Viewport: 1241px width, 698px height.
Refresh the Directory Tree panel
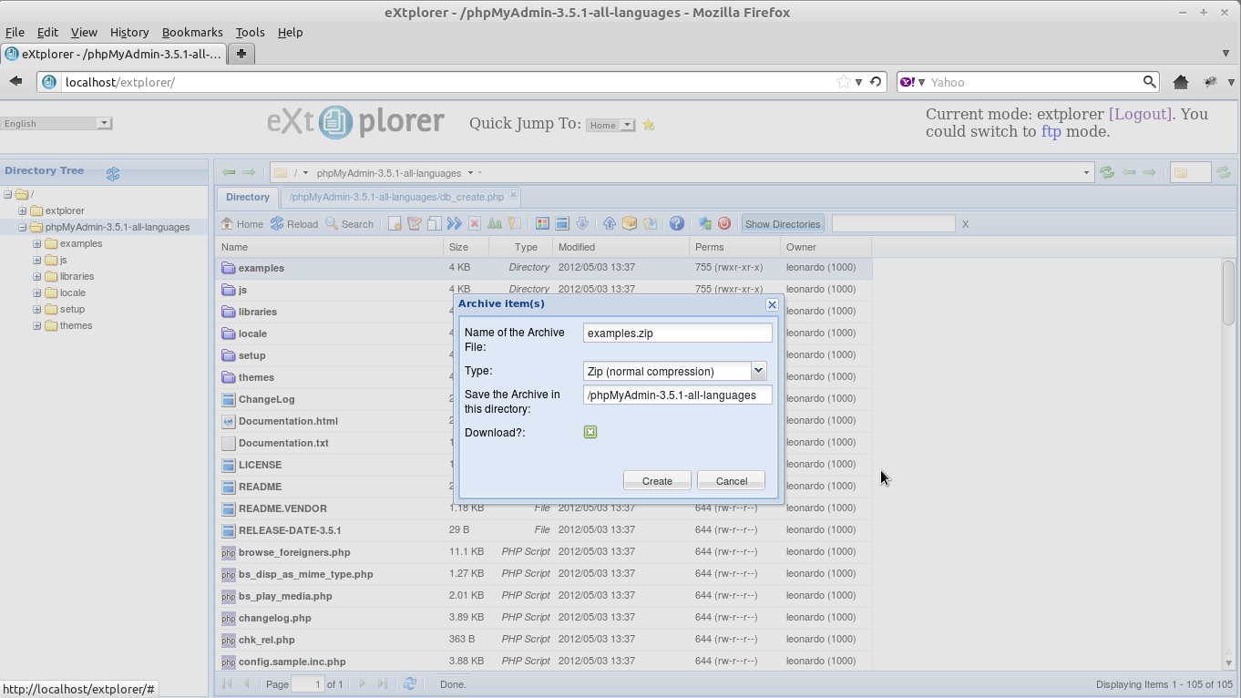pos(113,173)
